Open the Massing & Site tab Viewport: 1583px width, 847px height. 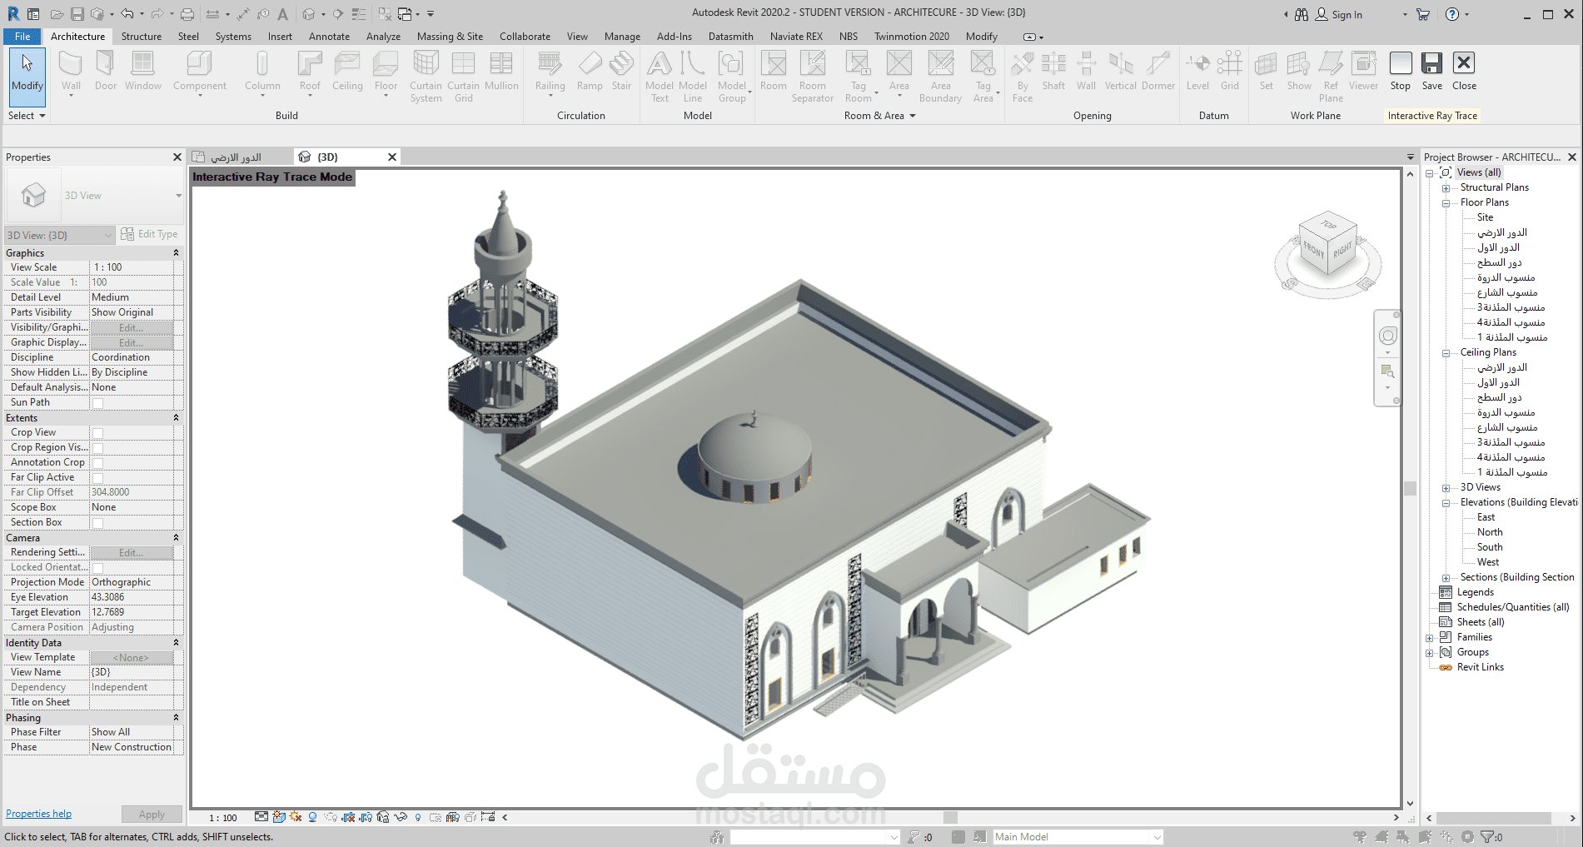tap(450, 37)
